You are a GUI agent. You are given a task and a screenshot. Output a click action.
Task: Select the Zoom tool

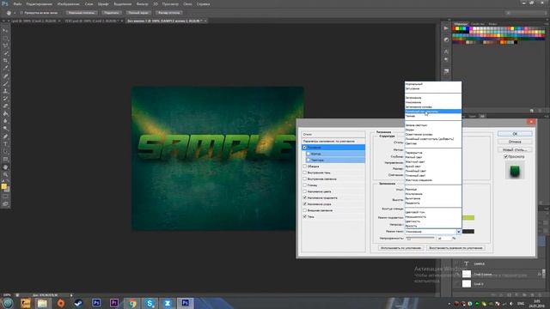pos(5,174)
